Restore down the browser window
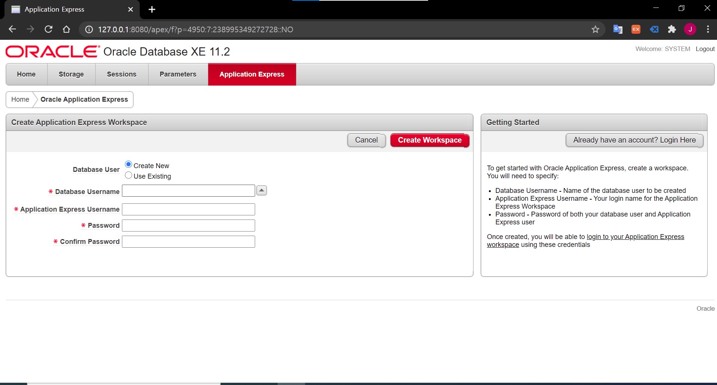 coord(681,8)
